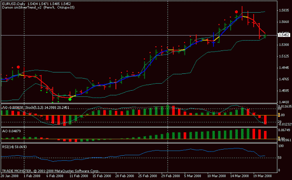Screen dimensions: 292x180
Task: Select the blue candle bar near 10 Mar
Action: tap(214, 39)
